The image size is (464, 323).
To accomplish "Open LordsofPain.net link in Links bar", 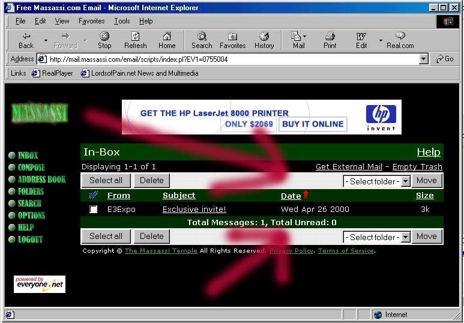I will (139, 73).
